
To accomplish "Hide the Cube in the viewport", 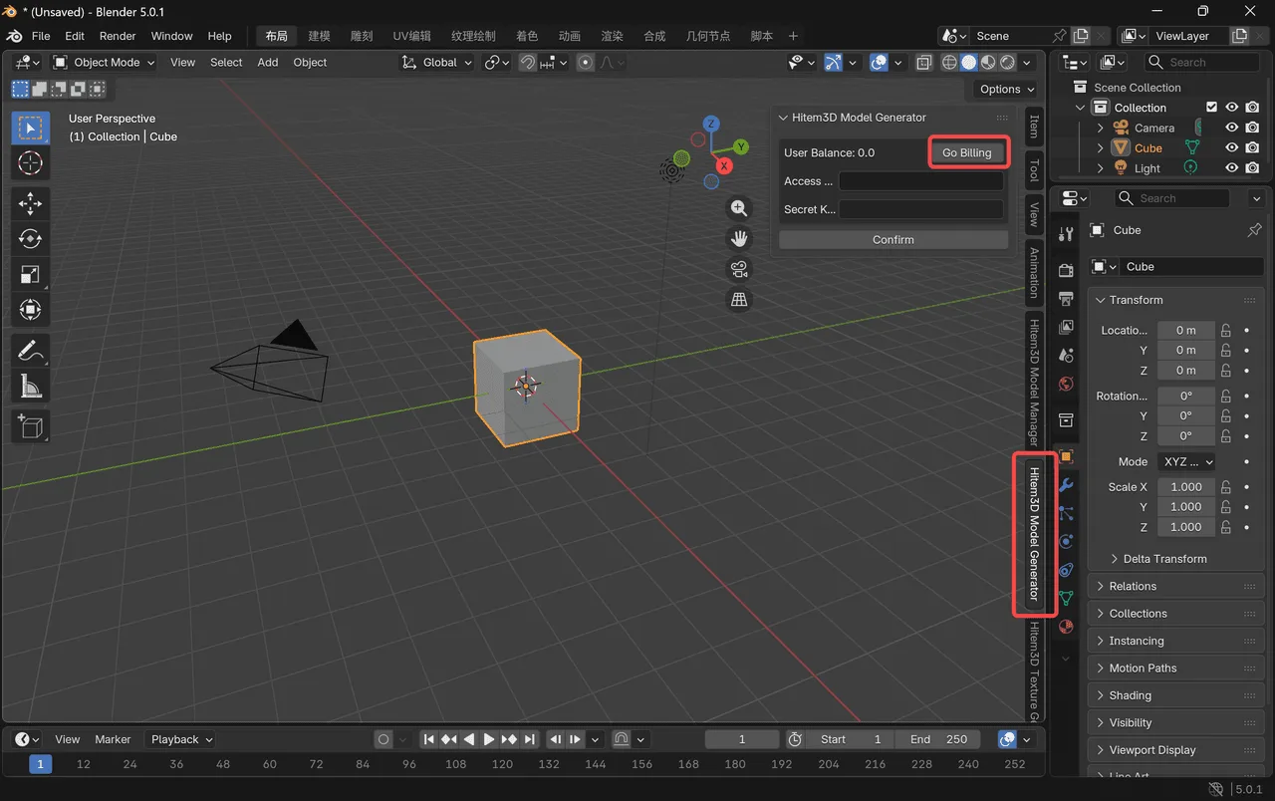I will pos(1232,147).
